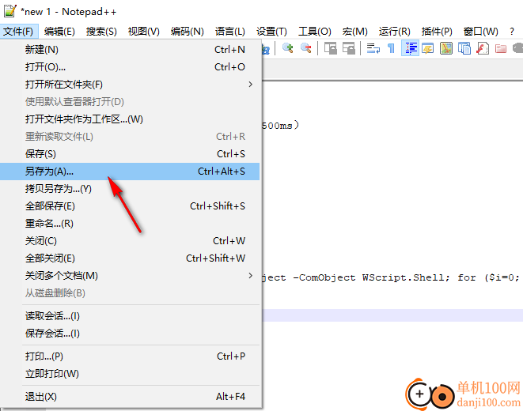Click the zoom in toolbar icon
523x411 pixels.
[287, 49]
